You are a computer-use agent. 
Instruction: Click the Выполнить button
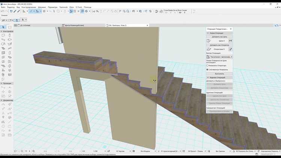click(x=220, y=74)
